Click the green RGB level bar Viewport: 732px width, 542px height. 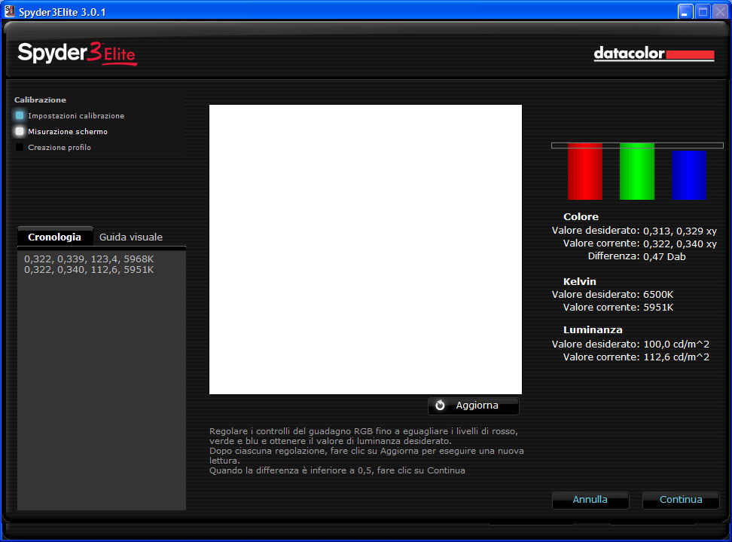tap(637, 171)
